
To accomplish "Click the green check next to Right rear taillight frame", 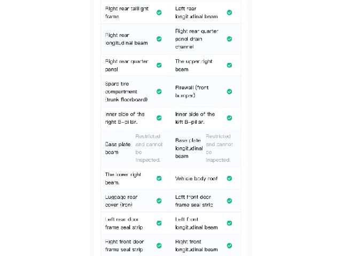I will point(159,12).
